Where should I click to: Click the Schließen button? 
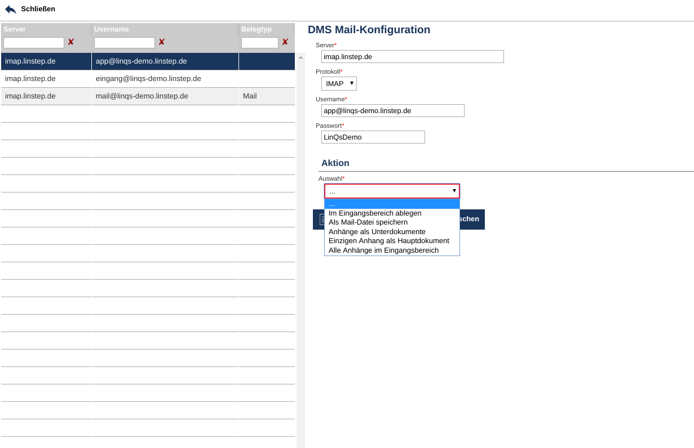click(x=38, y=9)
